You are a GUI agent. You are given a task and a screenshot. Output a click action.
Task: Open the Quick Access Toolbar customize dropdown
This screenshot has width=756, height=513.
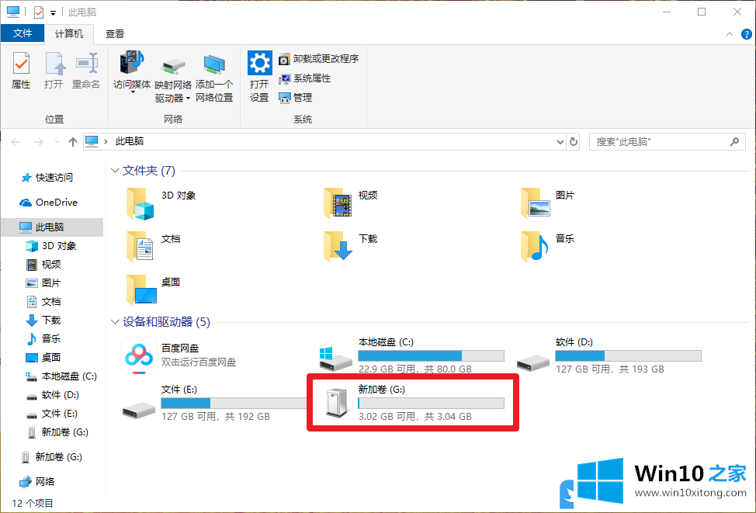pyautogui.click(x=53, y=12)
